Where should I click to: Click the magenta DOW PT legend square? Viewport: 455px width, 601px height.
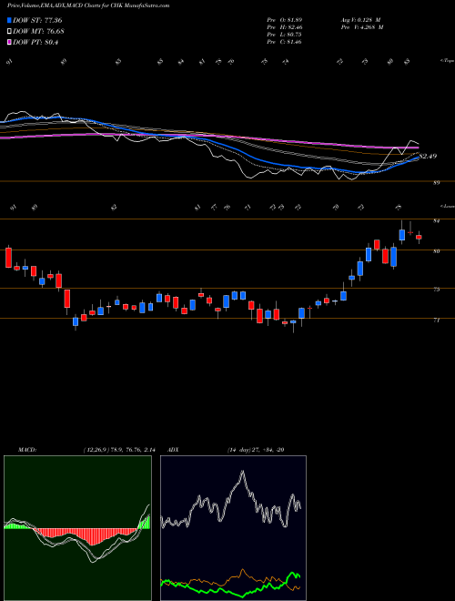coord(9,42)
